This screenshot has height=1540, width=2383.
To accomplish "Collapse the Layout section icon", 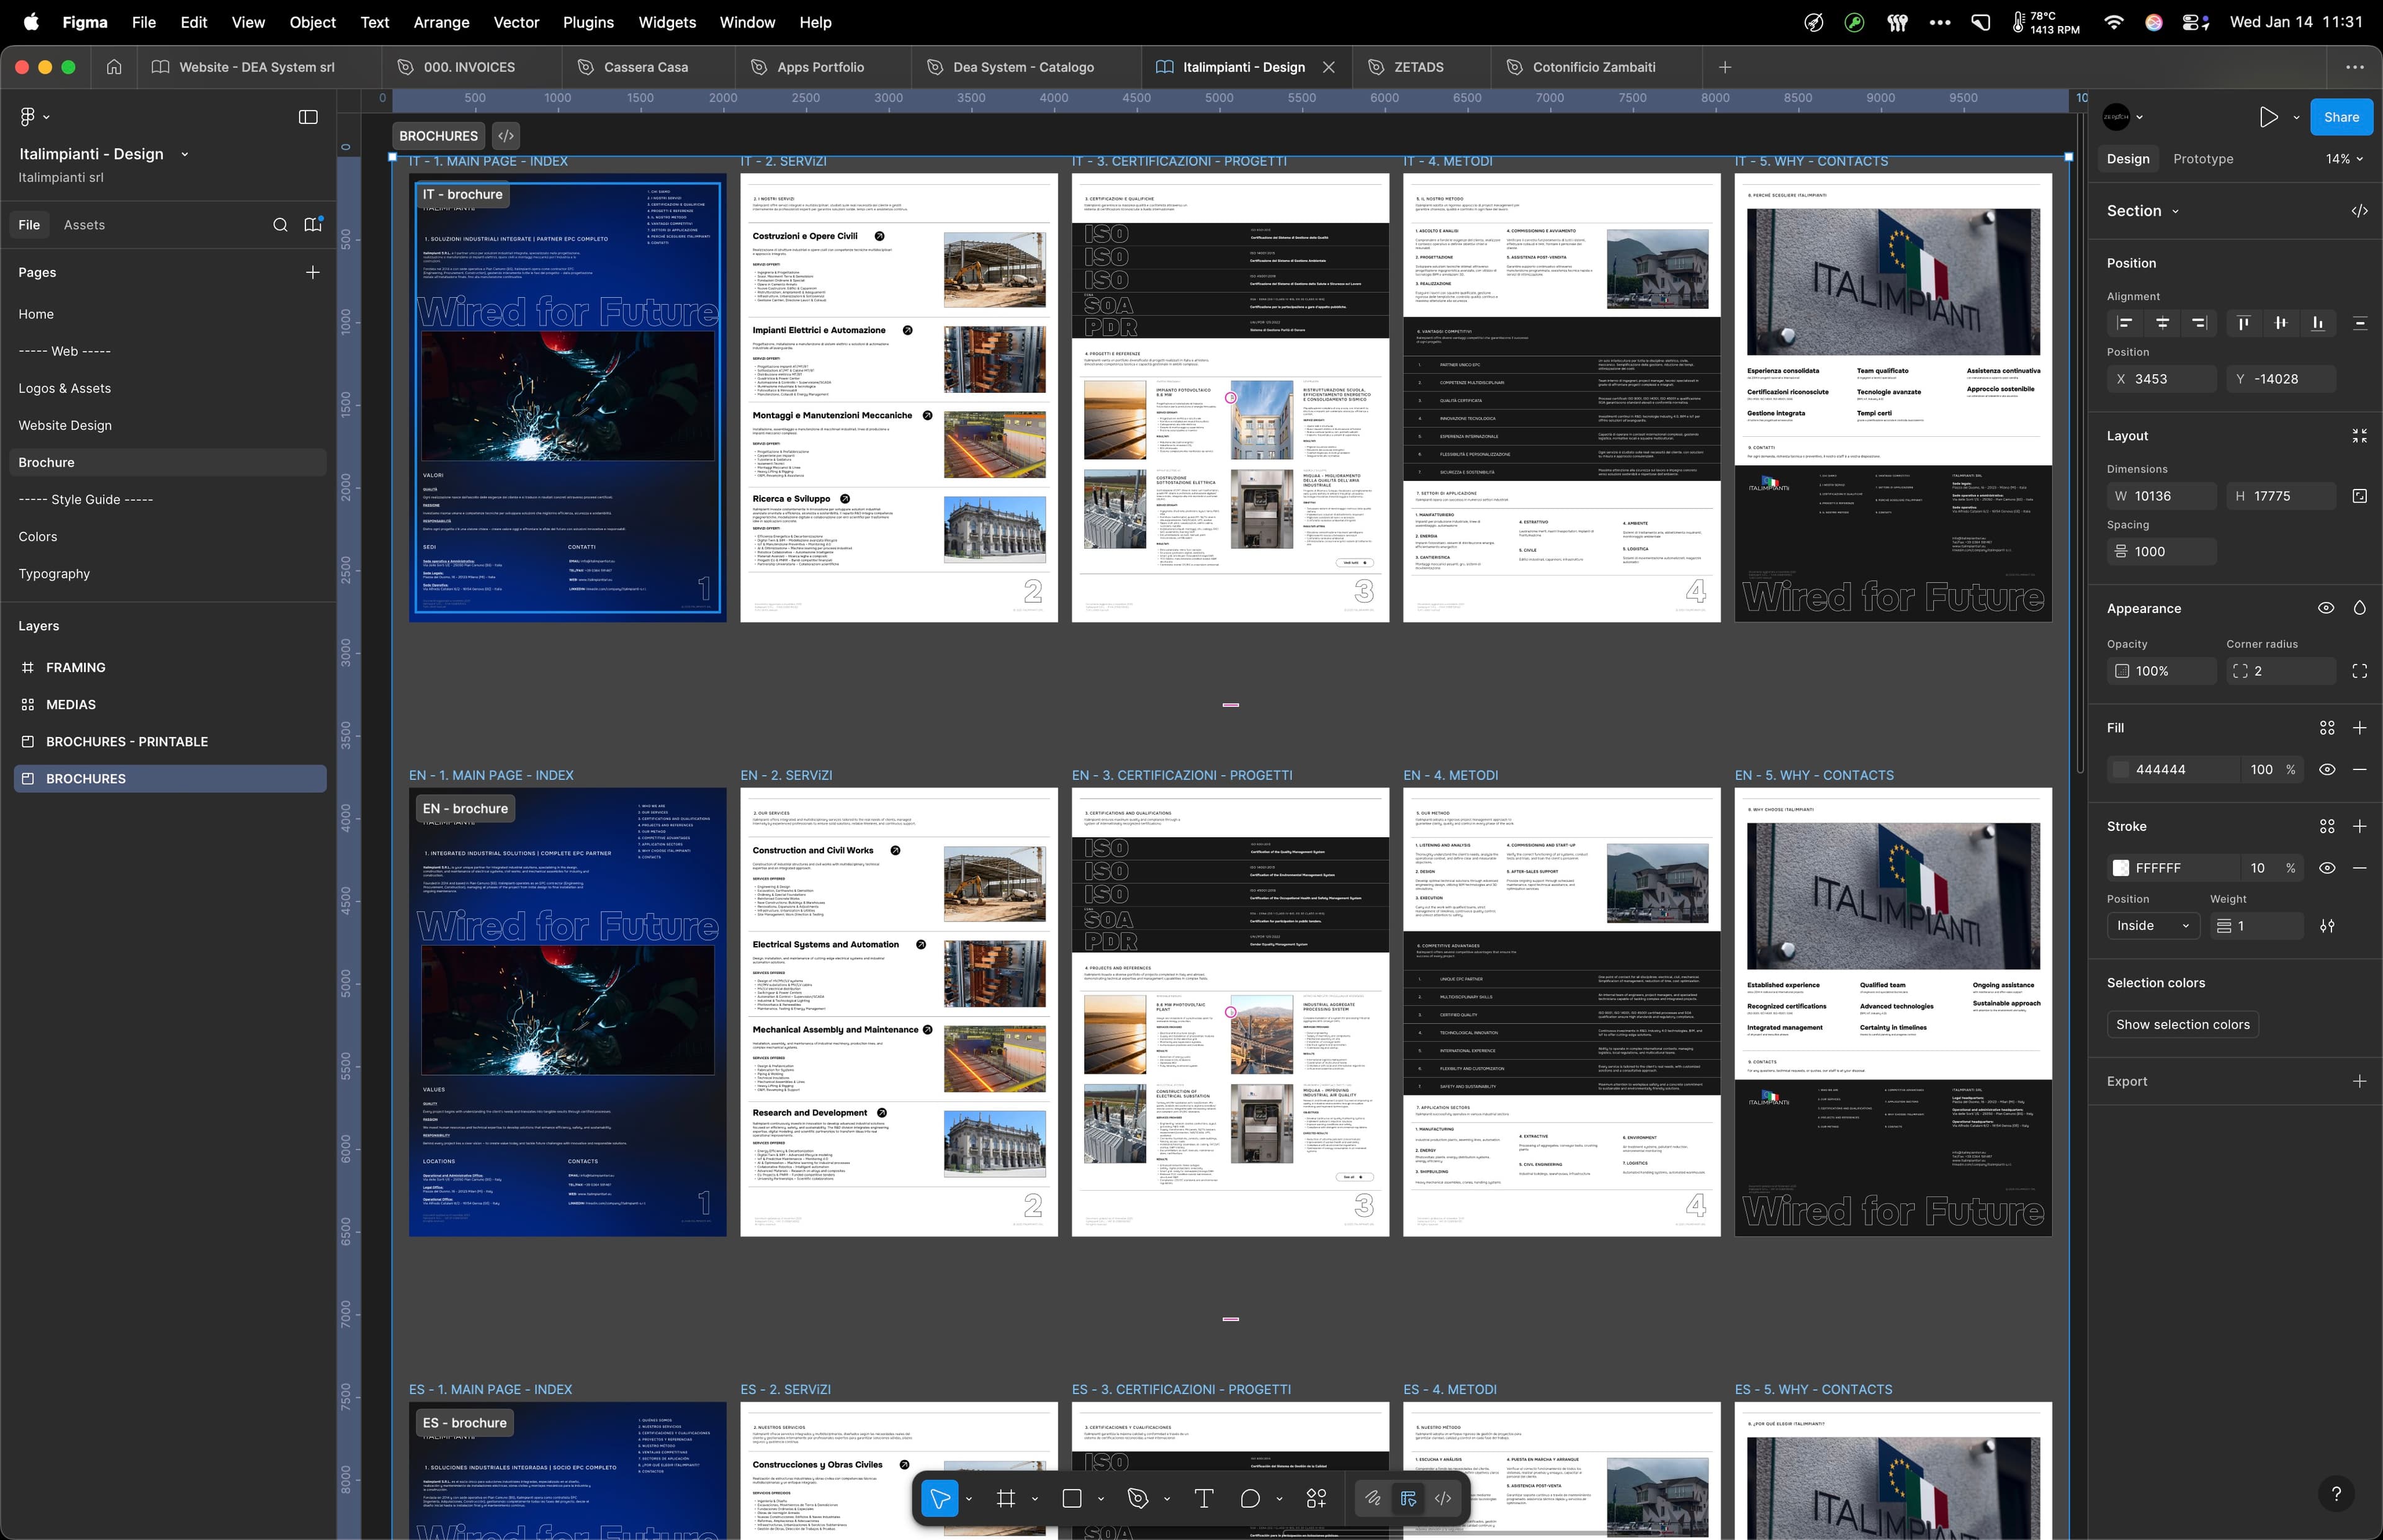I will [2360, 436].
